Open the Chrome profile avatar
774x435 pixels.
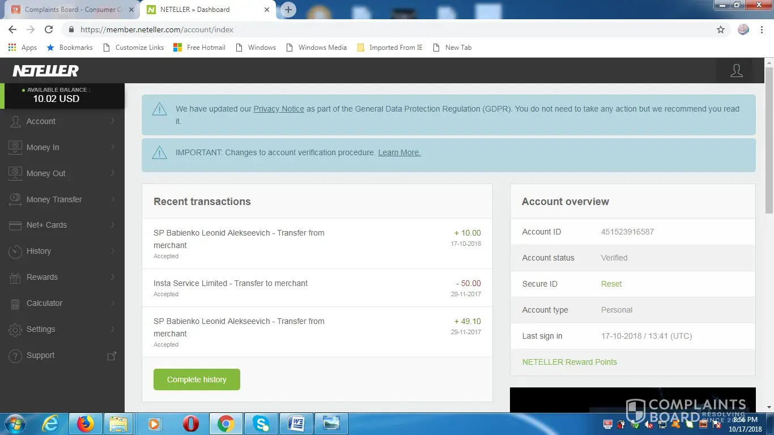point(743,29)
